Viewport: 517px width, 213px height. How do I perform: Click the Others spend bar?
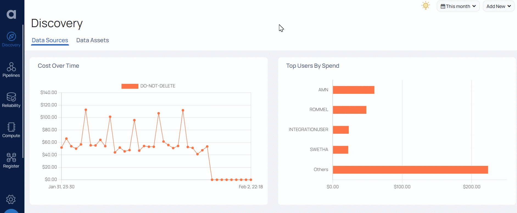click(x=410, y=170)
